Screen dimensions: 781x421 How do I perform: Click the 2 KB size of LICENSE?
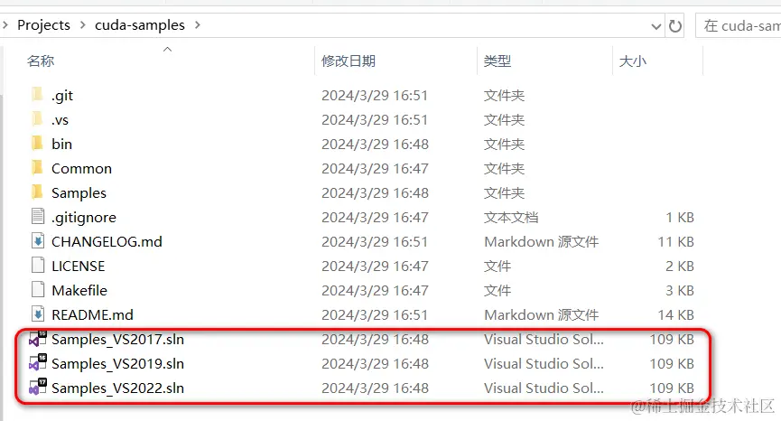click(680, 266)
